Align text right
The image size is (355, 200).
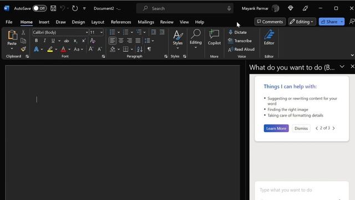(x=129, y=41)
